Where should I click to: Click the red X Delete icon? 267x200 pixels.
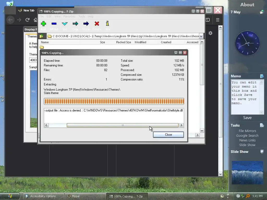tap(97, 24)
